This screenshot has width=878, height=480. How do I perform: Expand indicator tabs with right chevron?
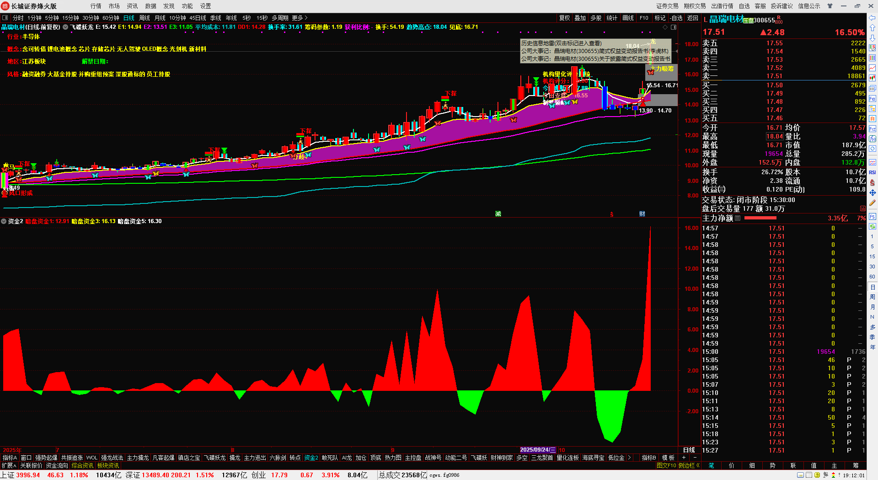click(630, 458)
